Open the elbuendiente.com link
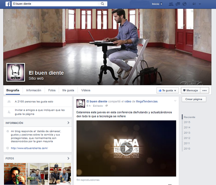This screenshot has height=185, width=216. point(30,148)
